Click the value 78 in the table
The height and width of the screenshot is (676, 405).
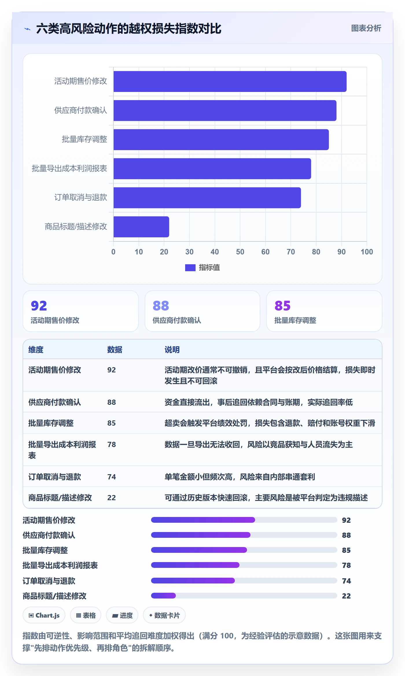[x=112, y=444]
